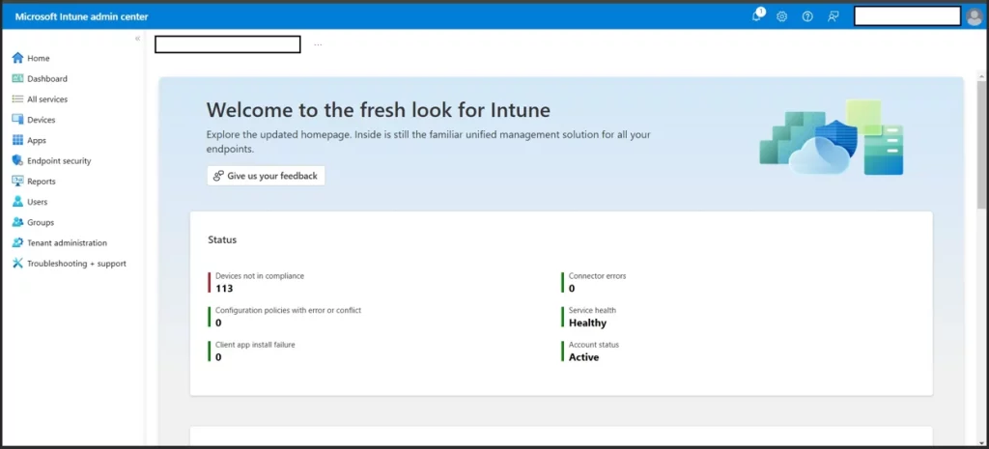Click the Home icon in sidebar
The height and width of the screenshot is (449, 989).
[x=17, y=58]
